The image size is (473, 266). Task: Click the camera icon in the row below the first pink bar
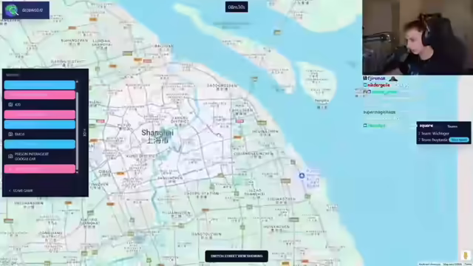pyautogui.click(x=10, y=105)
